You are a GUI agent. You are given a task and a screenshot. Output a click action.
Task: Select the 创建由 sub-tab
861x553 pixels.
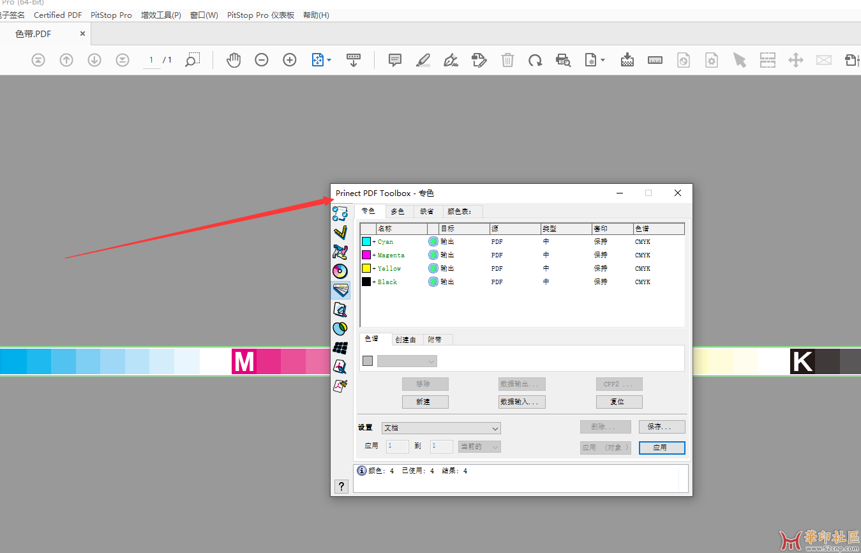point(406,340)
